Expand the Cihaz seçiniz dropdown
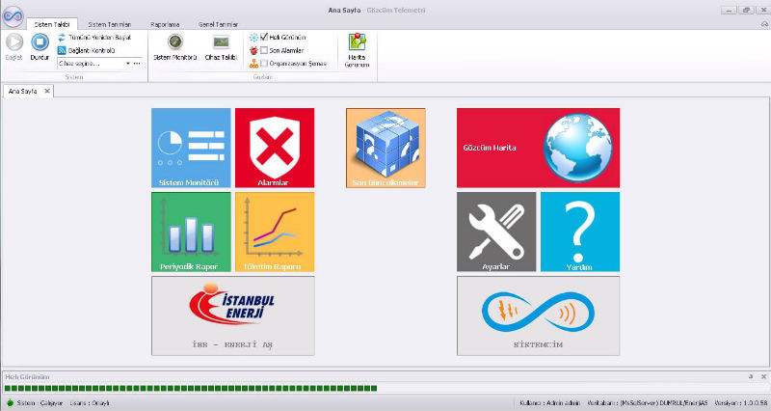The height and width of the screenshot is (411, 771). click(128, 63)
